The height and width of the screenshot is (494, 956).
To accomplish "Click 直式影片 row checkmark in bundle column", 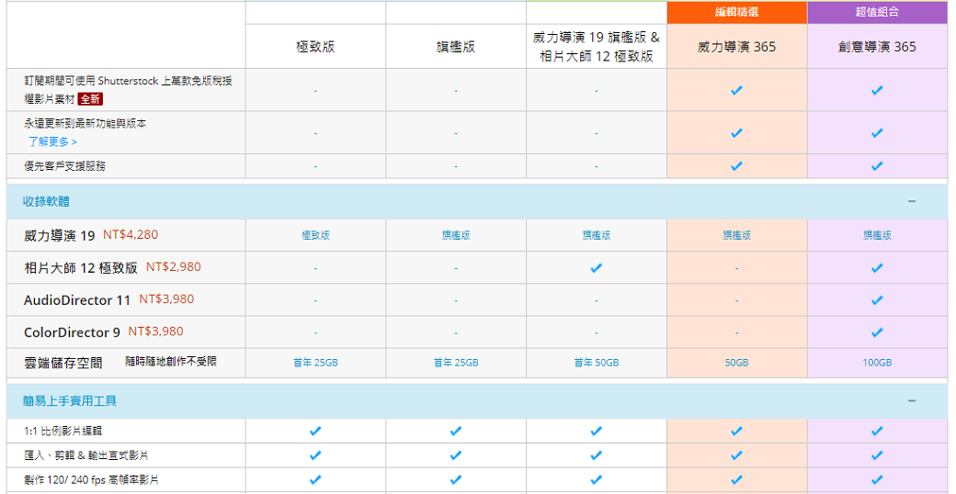I will [597, 455].
